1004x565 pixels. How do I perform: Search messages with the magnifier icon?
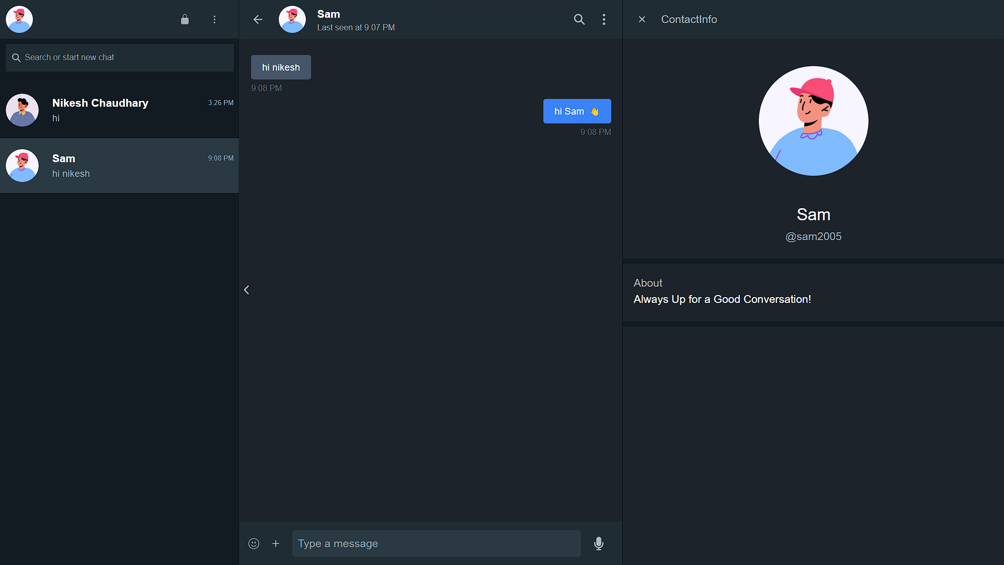(579, 19)
